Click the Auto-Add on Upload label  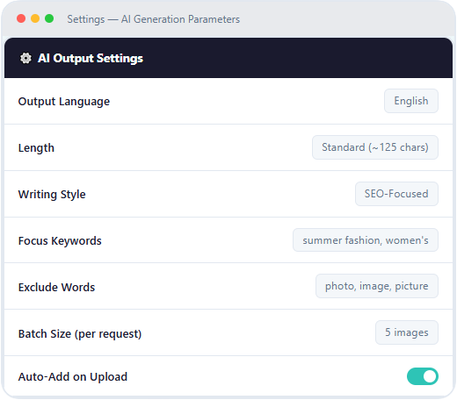click(73, 377)
